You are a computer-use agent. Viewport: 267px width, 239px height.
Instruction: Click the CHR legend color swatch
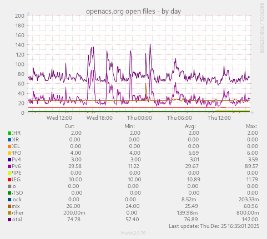[x=9, y=133]
